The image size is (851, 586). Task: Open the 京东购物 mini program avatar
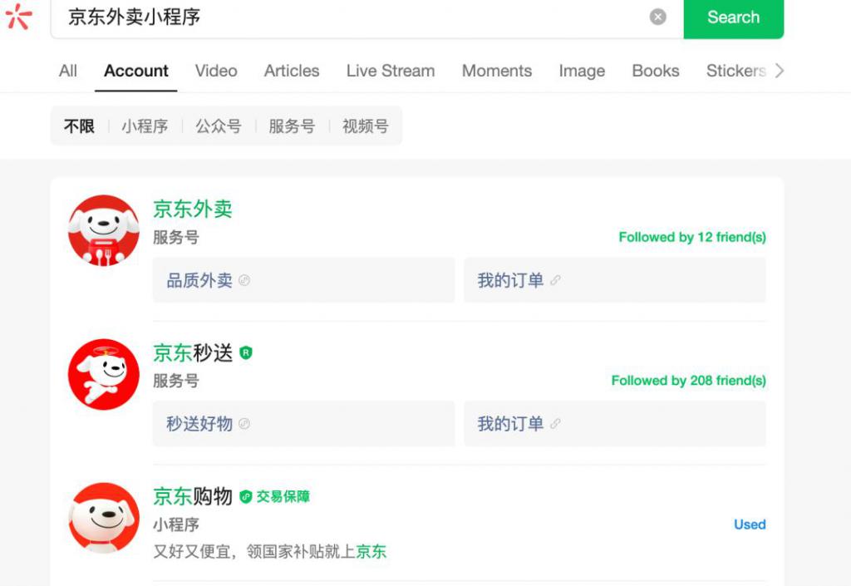click(x=104, y=518)
